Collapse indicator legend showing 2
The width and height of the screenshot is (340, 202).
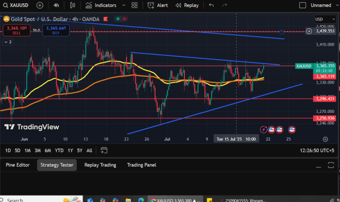pyautogui.click(x=8, y=42)
